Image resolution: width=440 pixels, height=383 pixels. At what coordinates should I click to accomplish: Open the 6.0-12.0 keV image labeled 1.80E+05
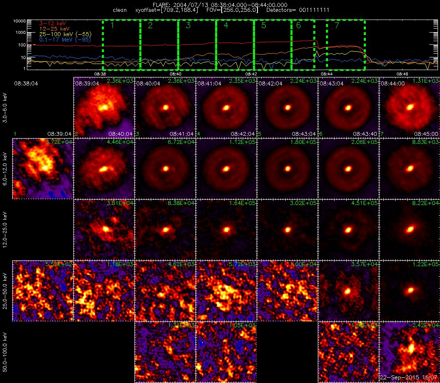287,169
